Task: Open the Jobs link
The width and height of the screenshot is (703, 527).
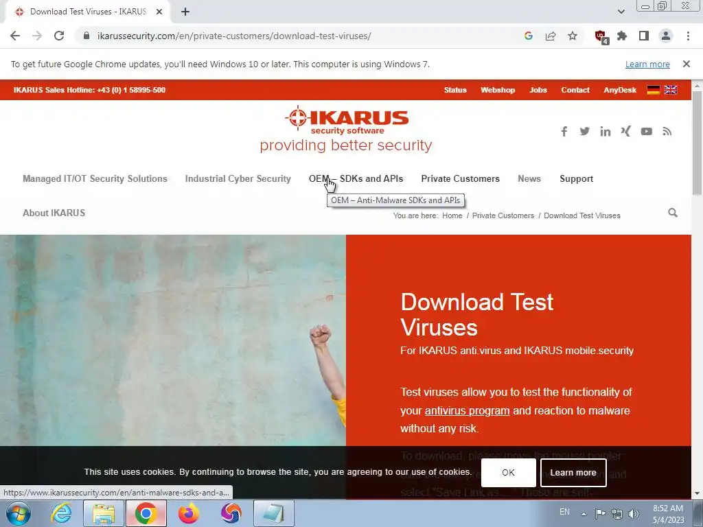Action: click(538, 90)
